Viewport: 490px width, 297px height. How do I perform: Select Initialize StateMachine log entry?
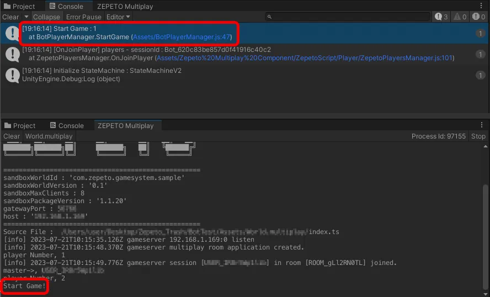244,75
